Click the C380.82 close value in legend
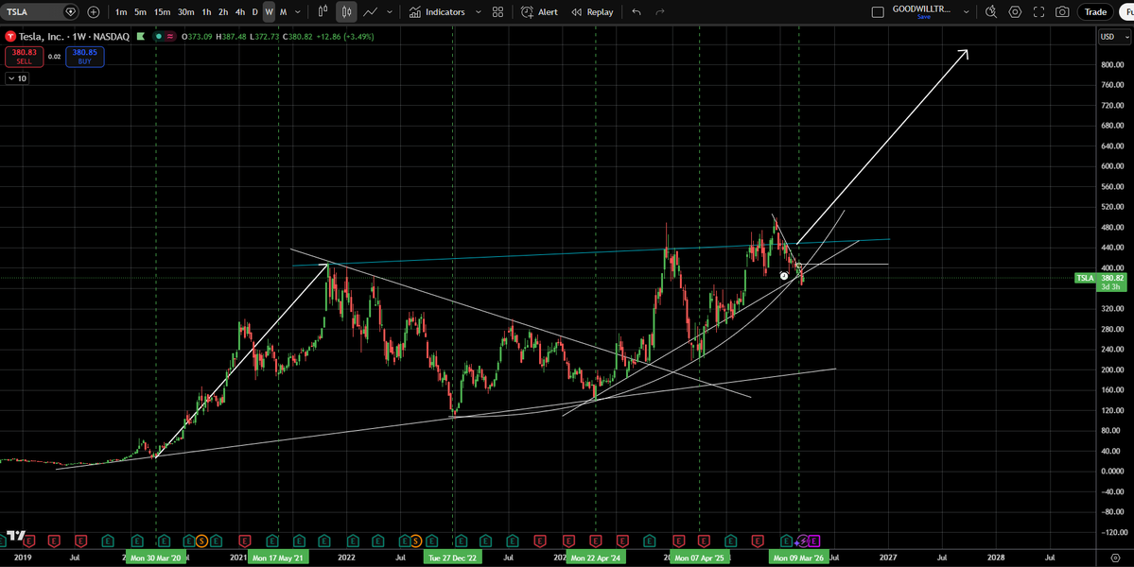The height and width of the screenshot is (567, 1134). [x=297, y=36]
